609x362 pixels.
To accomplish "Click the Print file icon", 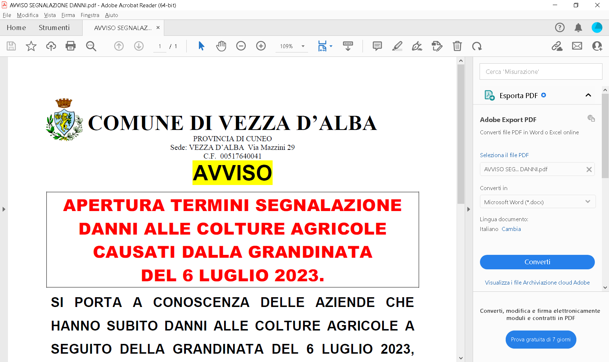I will (71, 46).
